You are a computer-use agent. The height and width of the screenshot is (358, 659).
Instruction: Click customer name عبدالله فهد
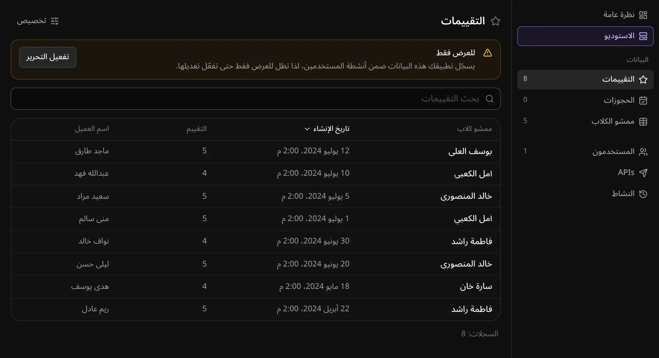92,173
